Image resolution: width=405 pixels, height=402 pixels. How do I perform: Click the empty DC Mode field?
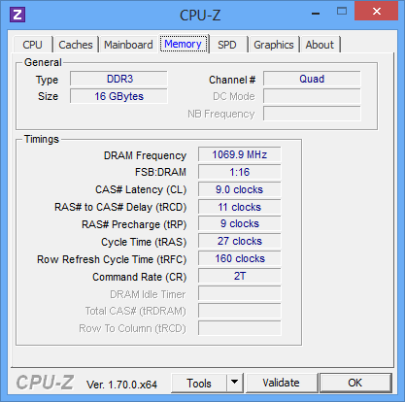[x=312, y=96]
